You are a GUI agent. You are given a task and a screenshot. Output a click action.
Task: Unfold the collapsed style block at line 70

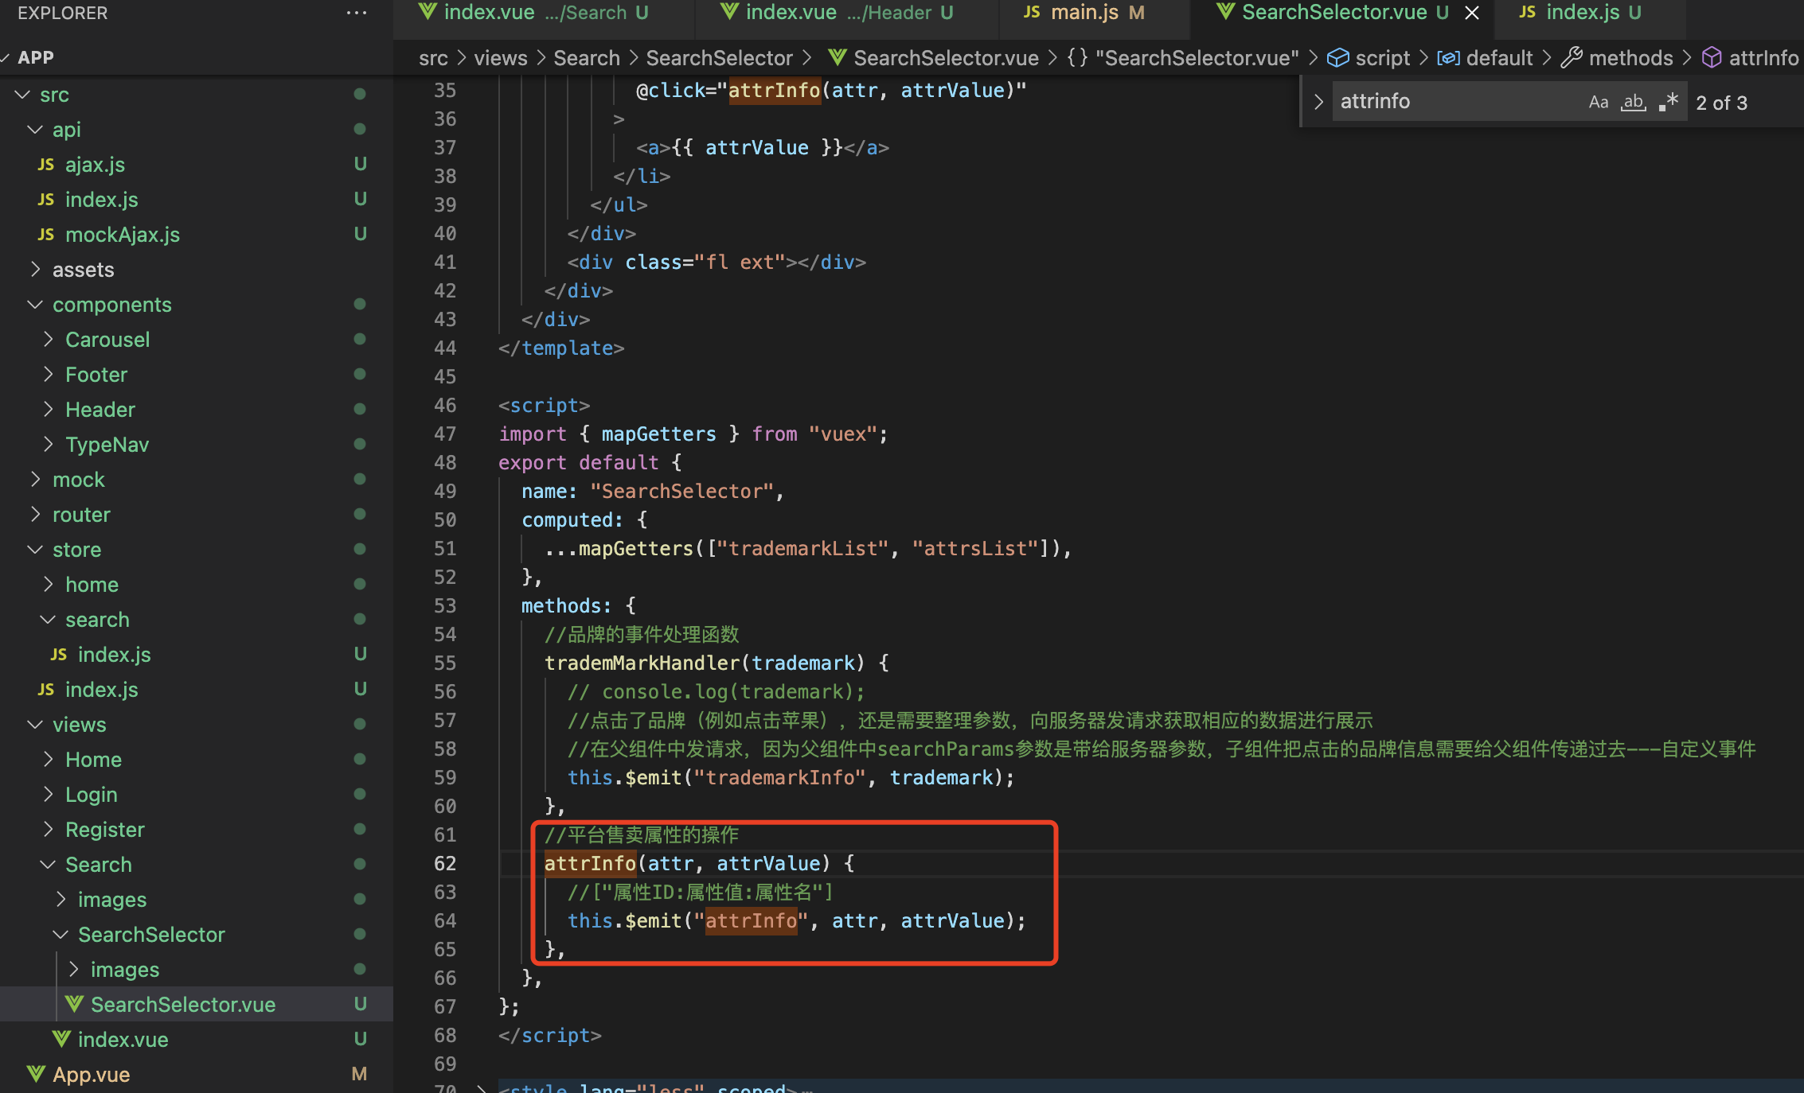click(482, 1088)
